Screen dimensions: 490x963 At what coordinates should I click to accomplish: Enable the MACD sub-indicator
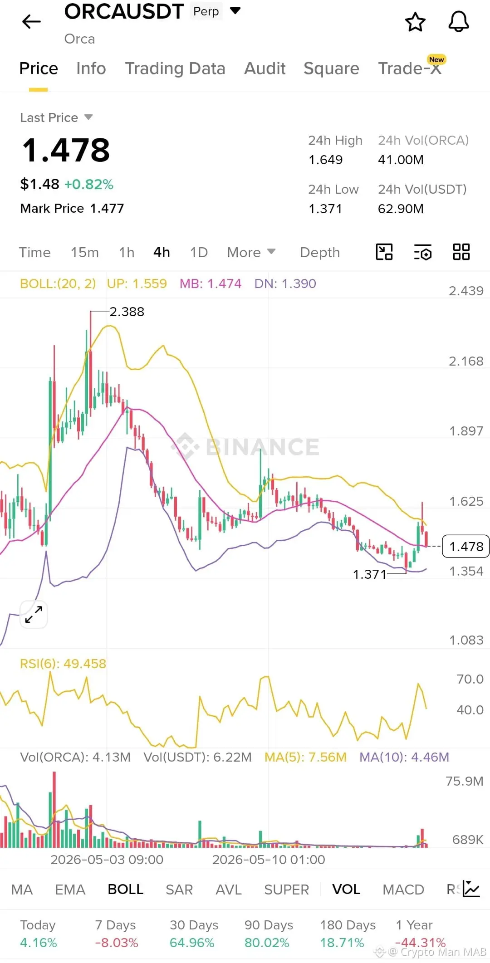[403, 890]
